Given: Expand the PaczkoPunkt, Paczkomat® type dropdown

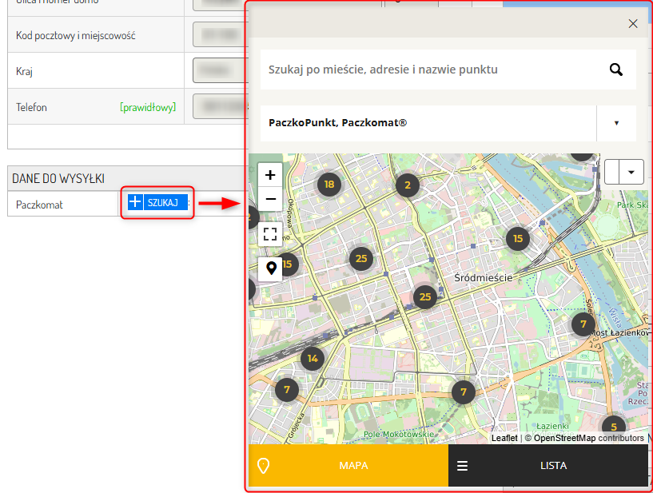Looking at the screenshot, I should pos(616,123).
